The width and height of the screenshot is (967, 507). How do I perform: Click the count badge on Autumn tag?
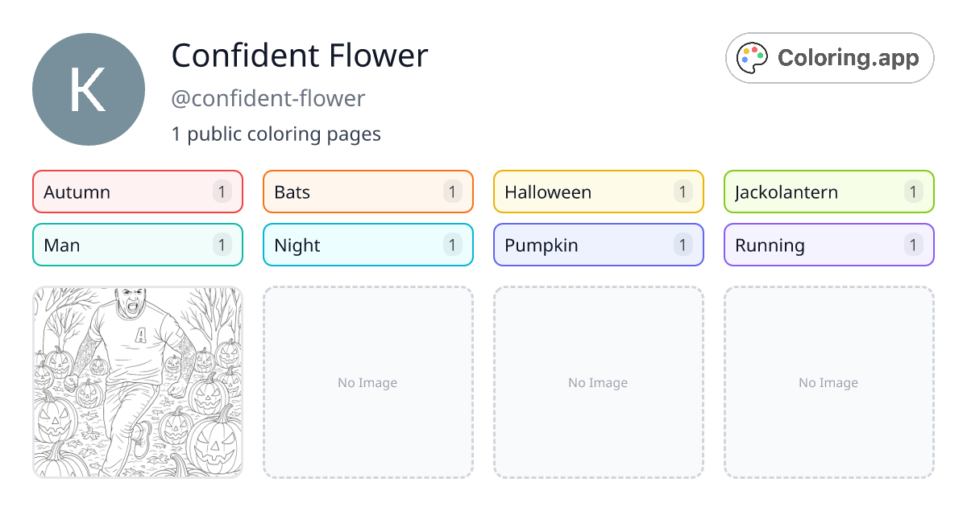222,192
